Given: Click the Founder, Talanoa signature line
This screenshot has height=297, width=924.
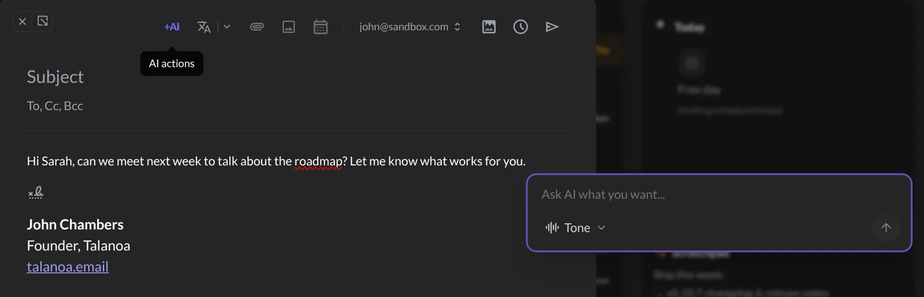Looking at the screenshot, I should click(x=79, y=246).
